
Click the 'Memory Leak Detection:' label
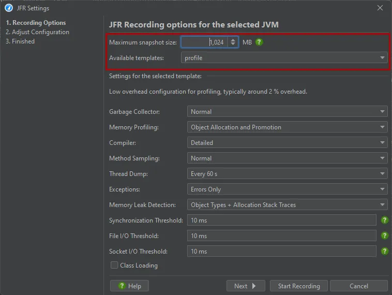point(142,204)
